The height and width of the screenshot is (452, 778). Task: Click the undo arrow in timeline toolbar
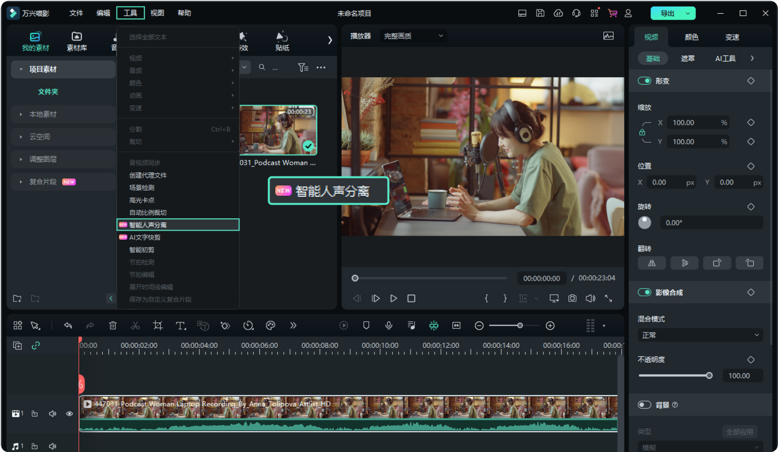(68, 326)
